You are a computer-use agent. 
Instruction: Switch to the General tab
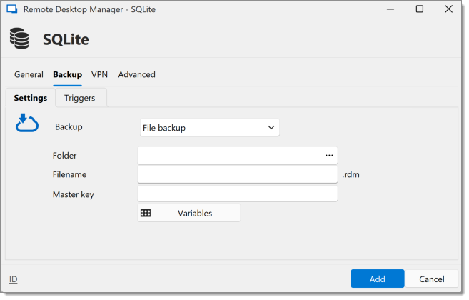click(29, 74)
